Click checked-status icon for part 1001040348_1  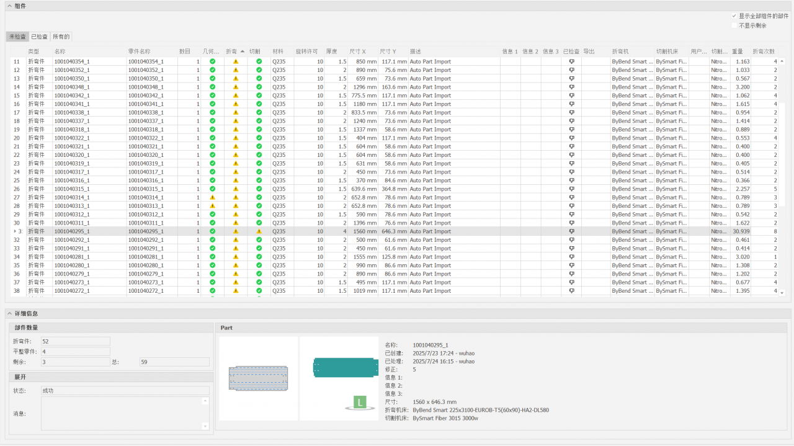point(571,87)
